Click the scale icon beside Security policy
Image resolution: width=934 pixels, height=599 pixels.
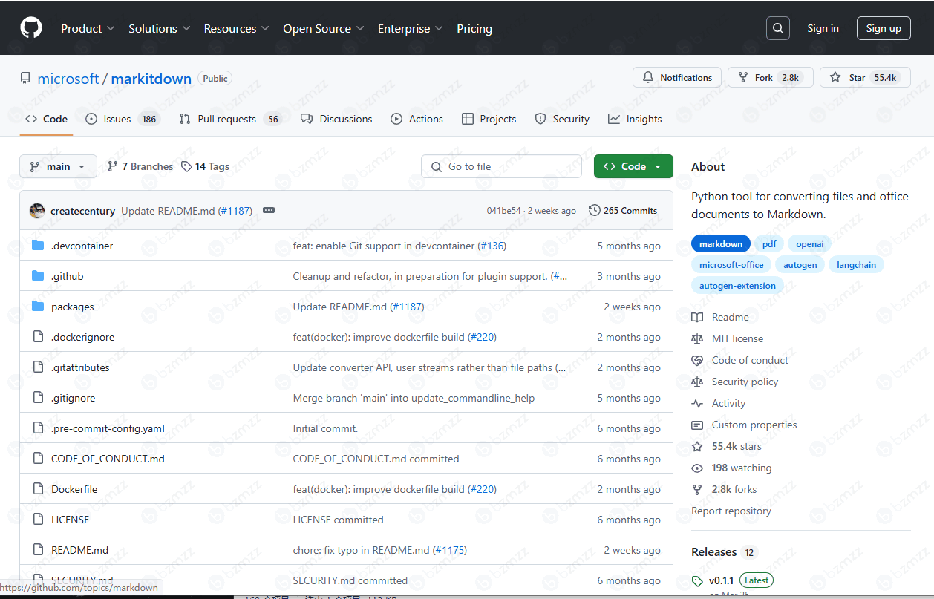697,382
